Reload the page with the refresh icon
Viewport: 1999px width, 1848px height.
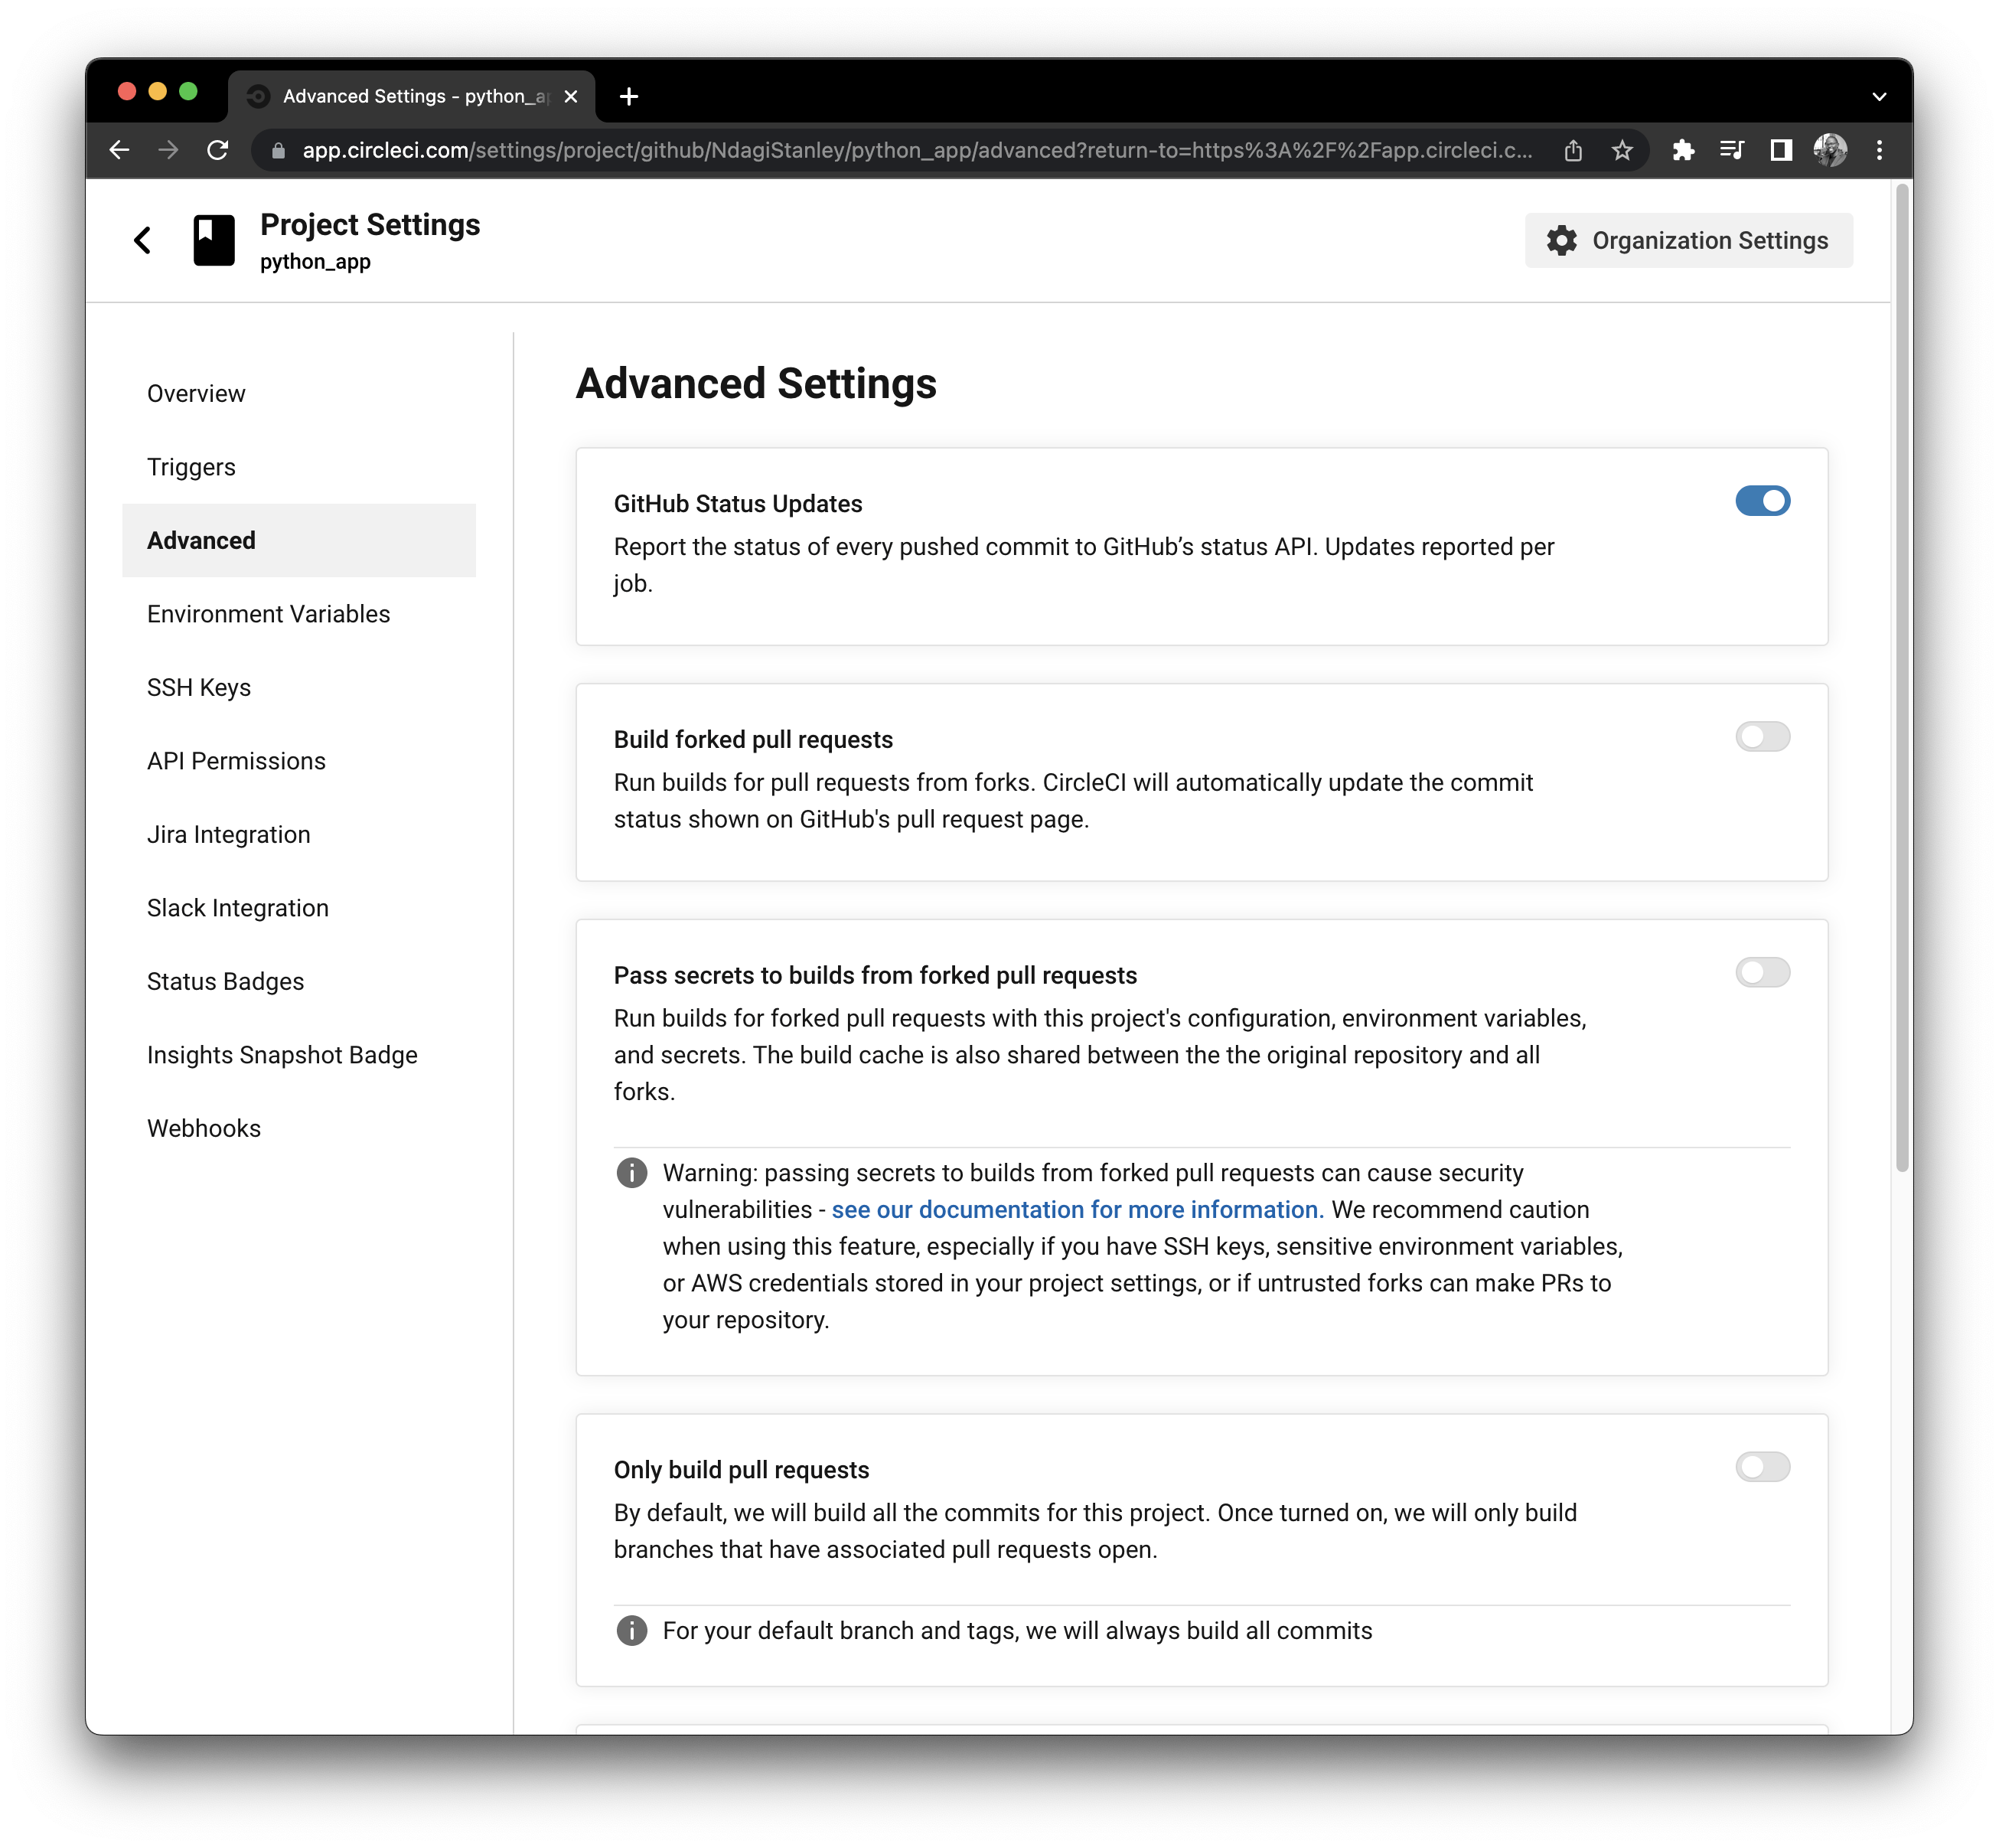coord(219,150)
